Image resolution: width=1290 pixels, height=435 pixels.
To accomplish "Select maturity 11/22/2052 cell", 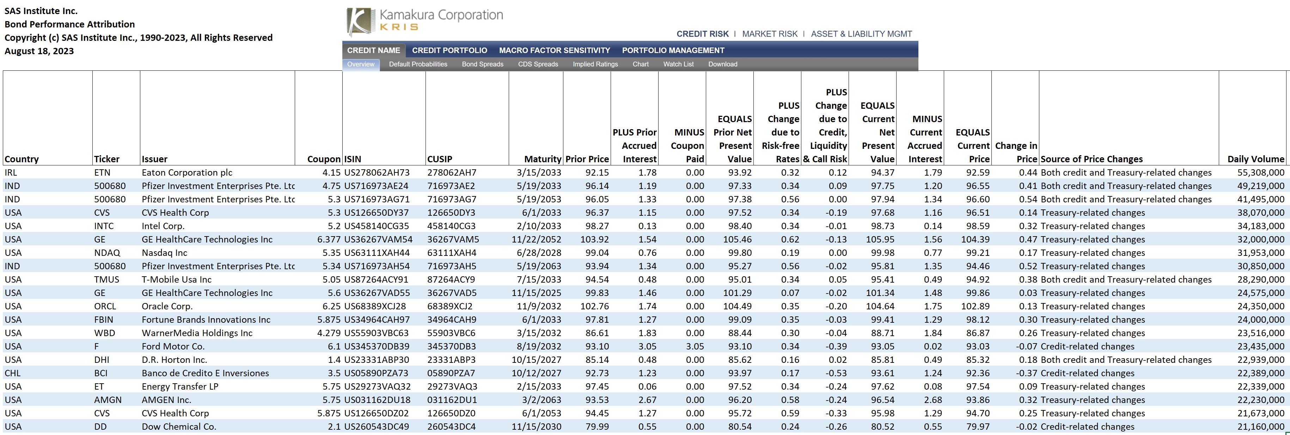I will [536, 240].
